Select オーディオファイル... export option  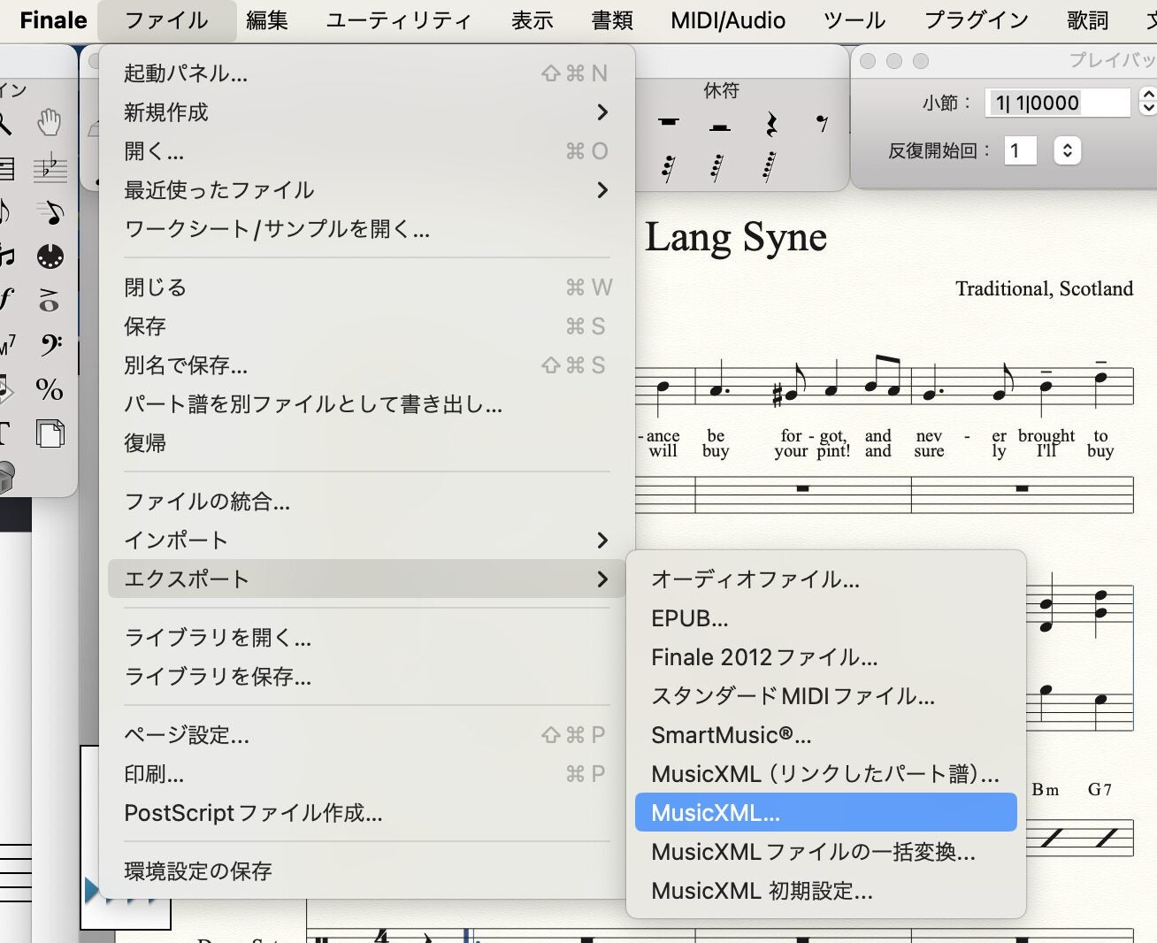click(826, 579)
